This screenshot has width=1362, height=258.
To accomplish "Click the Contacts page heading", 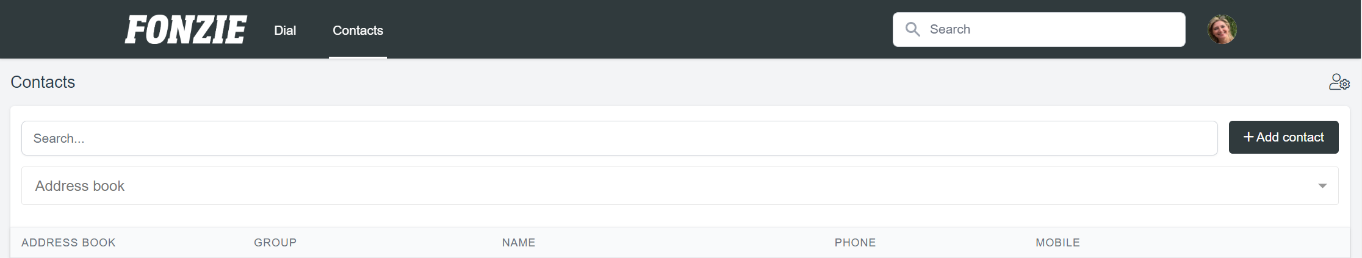I will point(43,82).
